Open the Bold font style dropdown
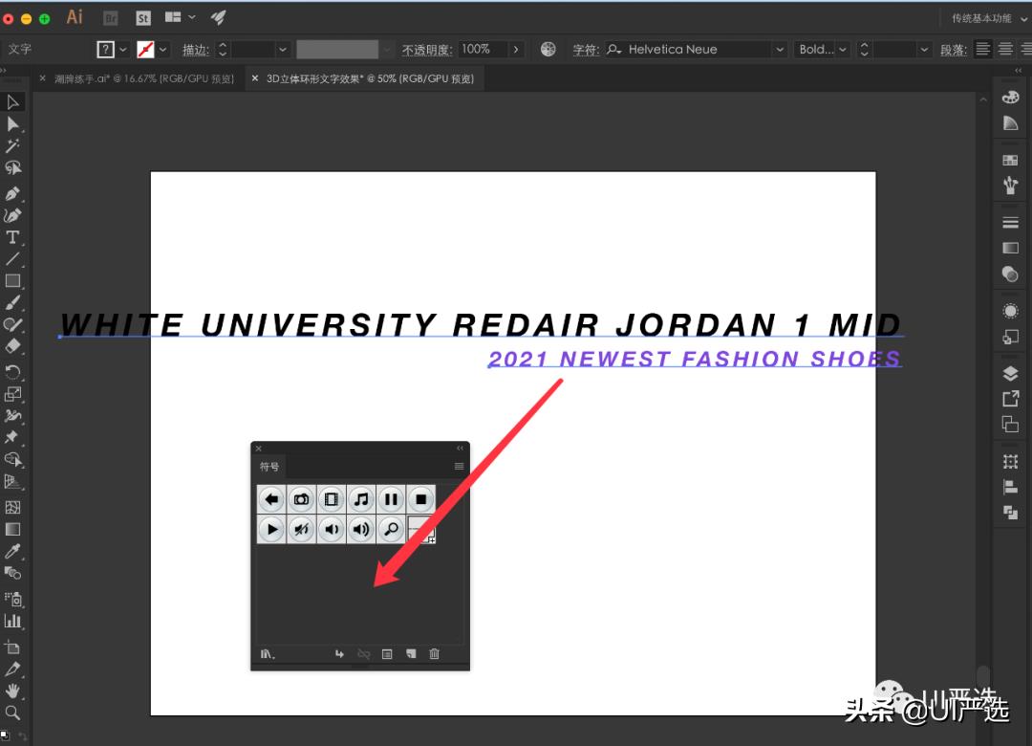 click(843, 50)
